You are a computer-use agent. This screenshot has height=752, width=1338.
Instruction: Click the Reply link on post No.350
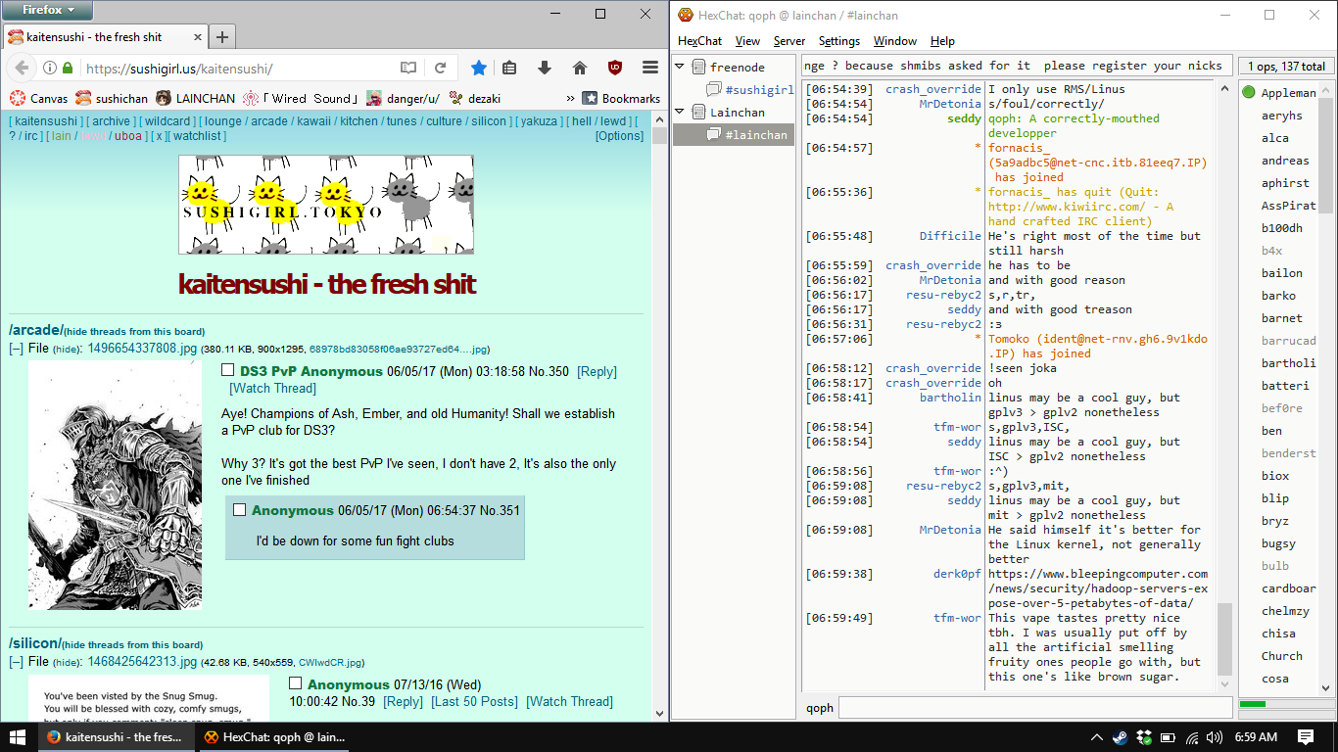coord(597,372)
